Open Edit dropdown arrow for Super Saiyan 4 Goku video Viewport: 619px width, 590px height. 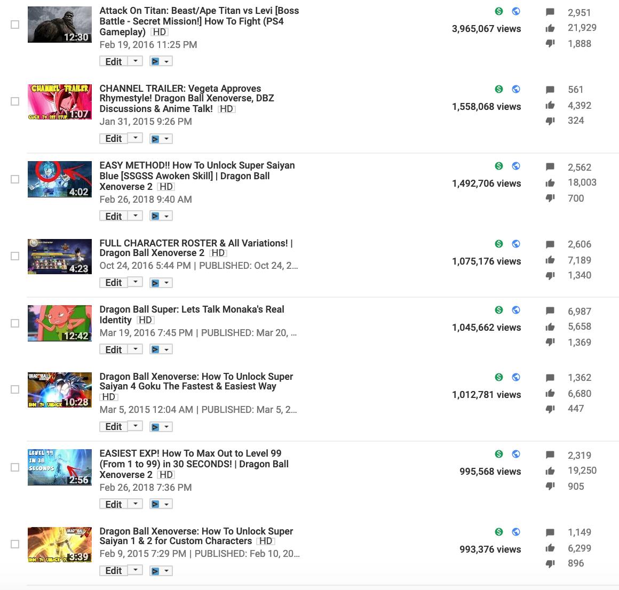(136, 427)
